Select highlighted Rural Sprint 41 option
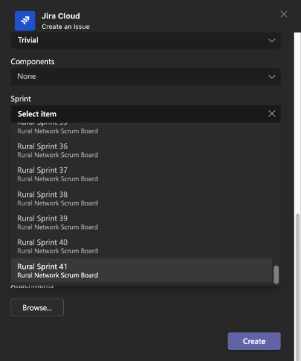 click(141, 270)
